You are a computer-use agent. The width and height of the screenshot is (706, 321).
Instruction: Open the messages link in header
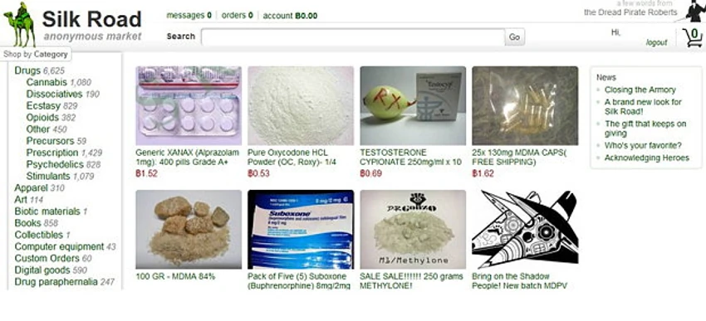[189, 15]
